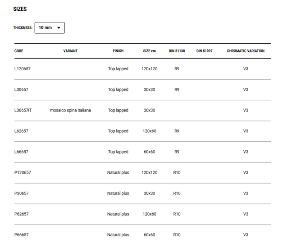Screen dimensions: 287x252
Task: Click the mosaico spina italiana variant
Action: tap(70, 110)
